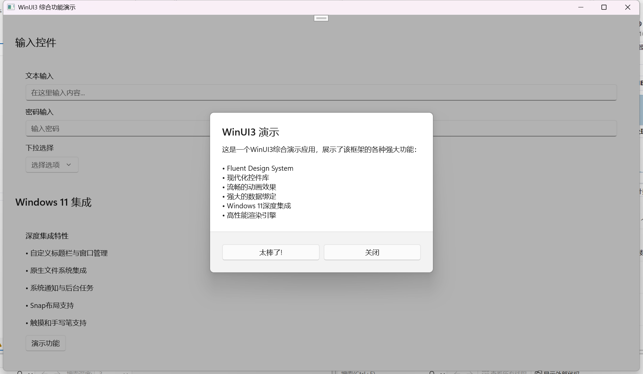Click the dialog description sentence

tap(320, 150)
